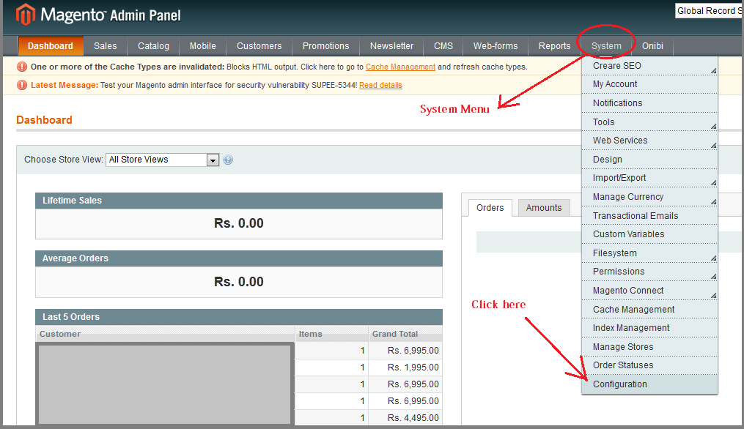Click the Average Orders panel header
Screen dimensions: 744x429
(239, 258)
